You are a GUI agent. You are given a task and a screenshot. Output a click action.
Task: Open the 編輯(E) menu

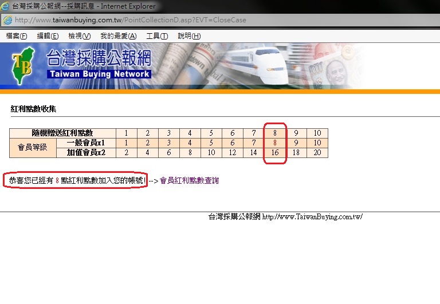[x=48, y=36]
